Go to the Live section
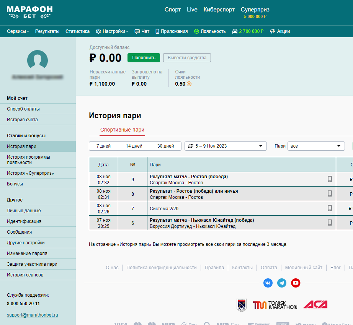 192,10
